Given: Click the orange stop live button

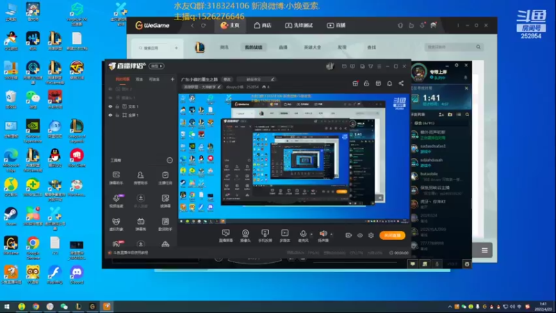Looking at the screenshot, I should 392,235.
